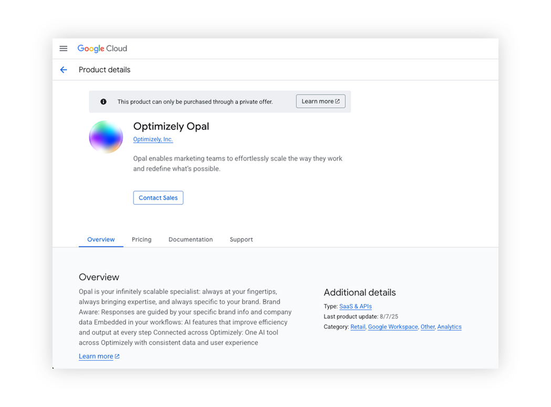Screen dimensions: 551x407
Task: Go back using the arrow icon
Action: [x=64, y=70]
